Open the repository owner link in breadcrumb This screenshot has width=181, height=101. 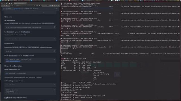coord(17,9)
